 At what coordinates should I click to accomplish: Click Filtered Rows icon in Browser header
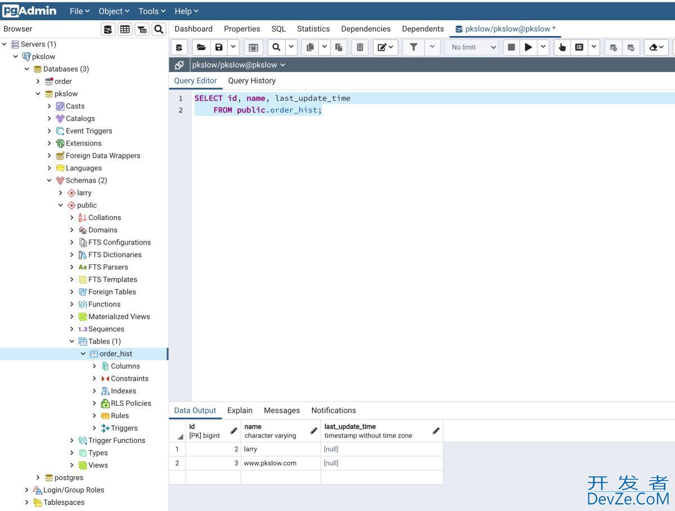142,29
